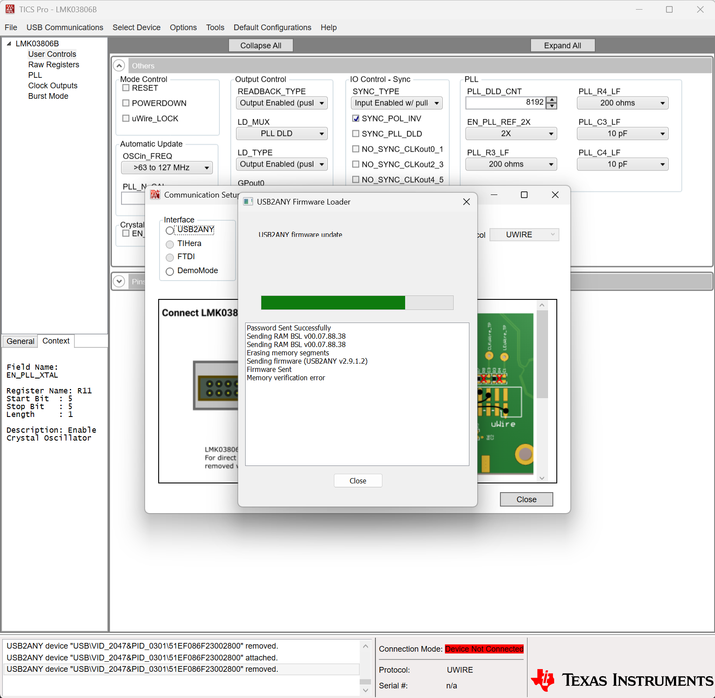Increase PLL_DLD_CNT using the up arrow
The image size is (715, 698).
click(552, 100)
